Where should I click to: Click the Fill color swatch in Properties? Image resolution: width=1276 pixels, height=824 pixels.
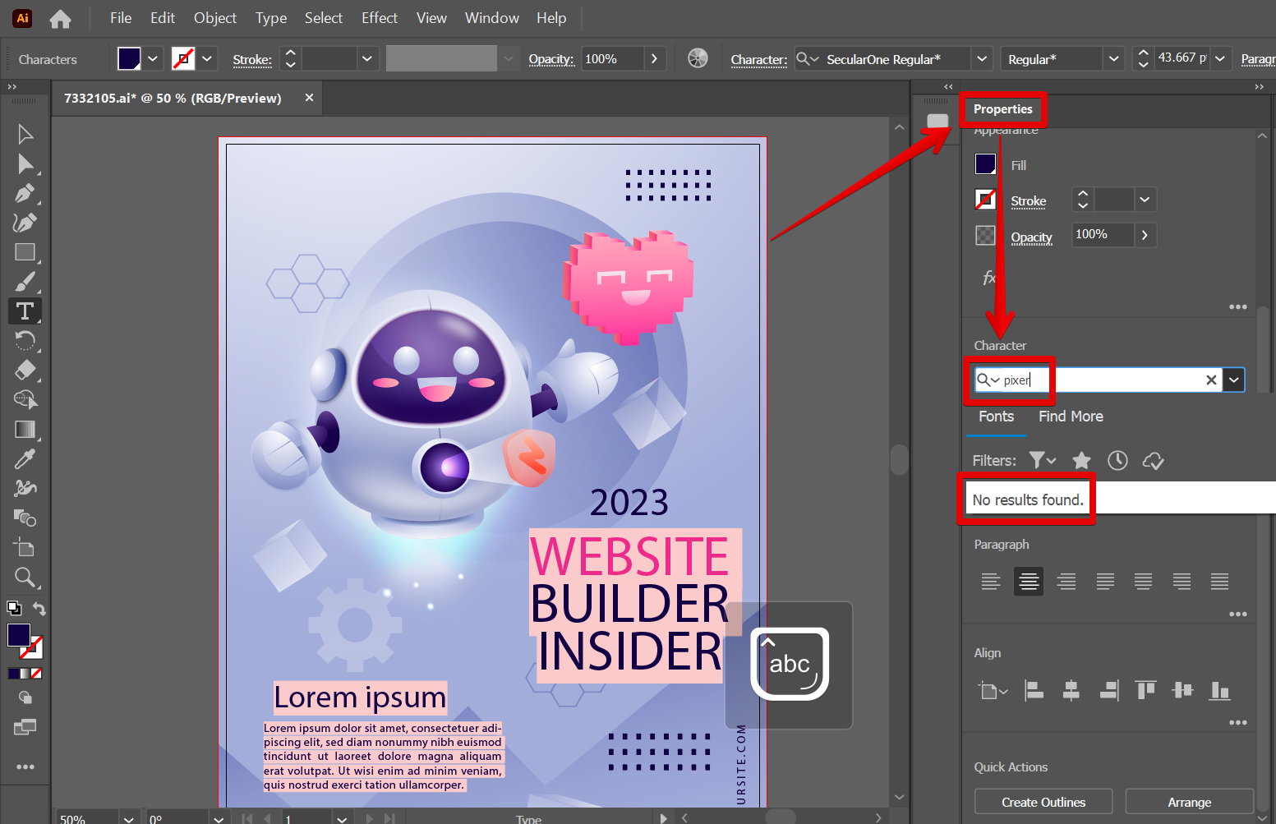tap(985, 164)
